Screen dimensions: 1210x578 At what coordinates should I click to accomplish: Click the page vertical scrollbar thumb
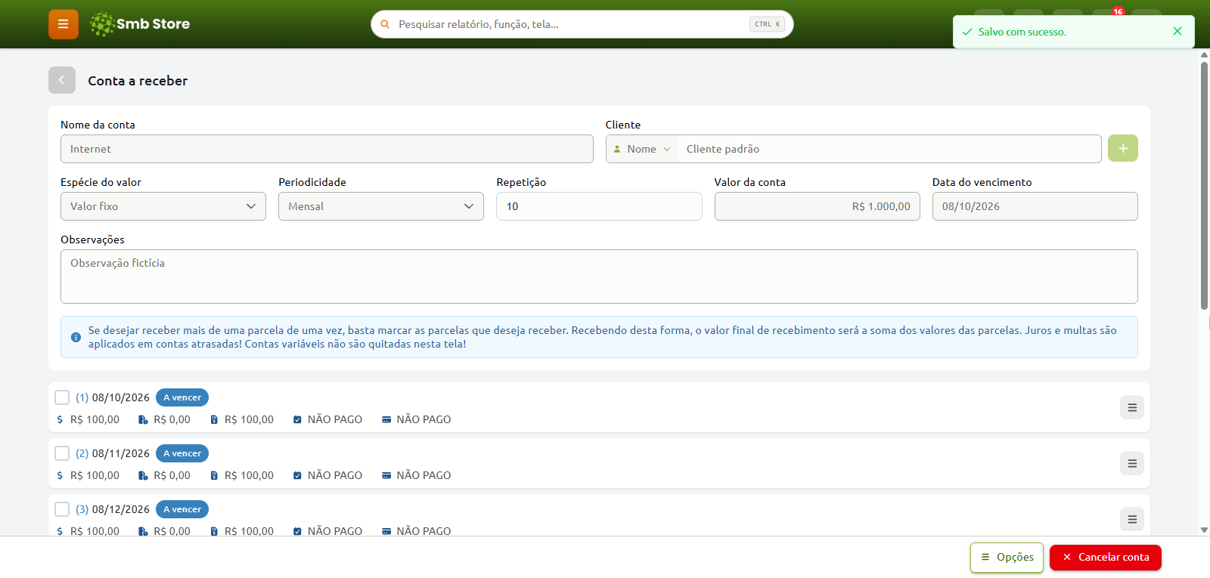pyautogui.click(x=1204, y=185)
